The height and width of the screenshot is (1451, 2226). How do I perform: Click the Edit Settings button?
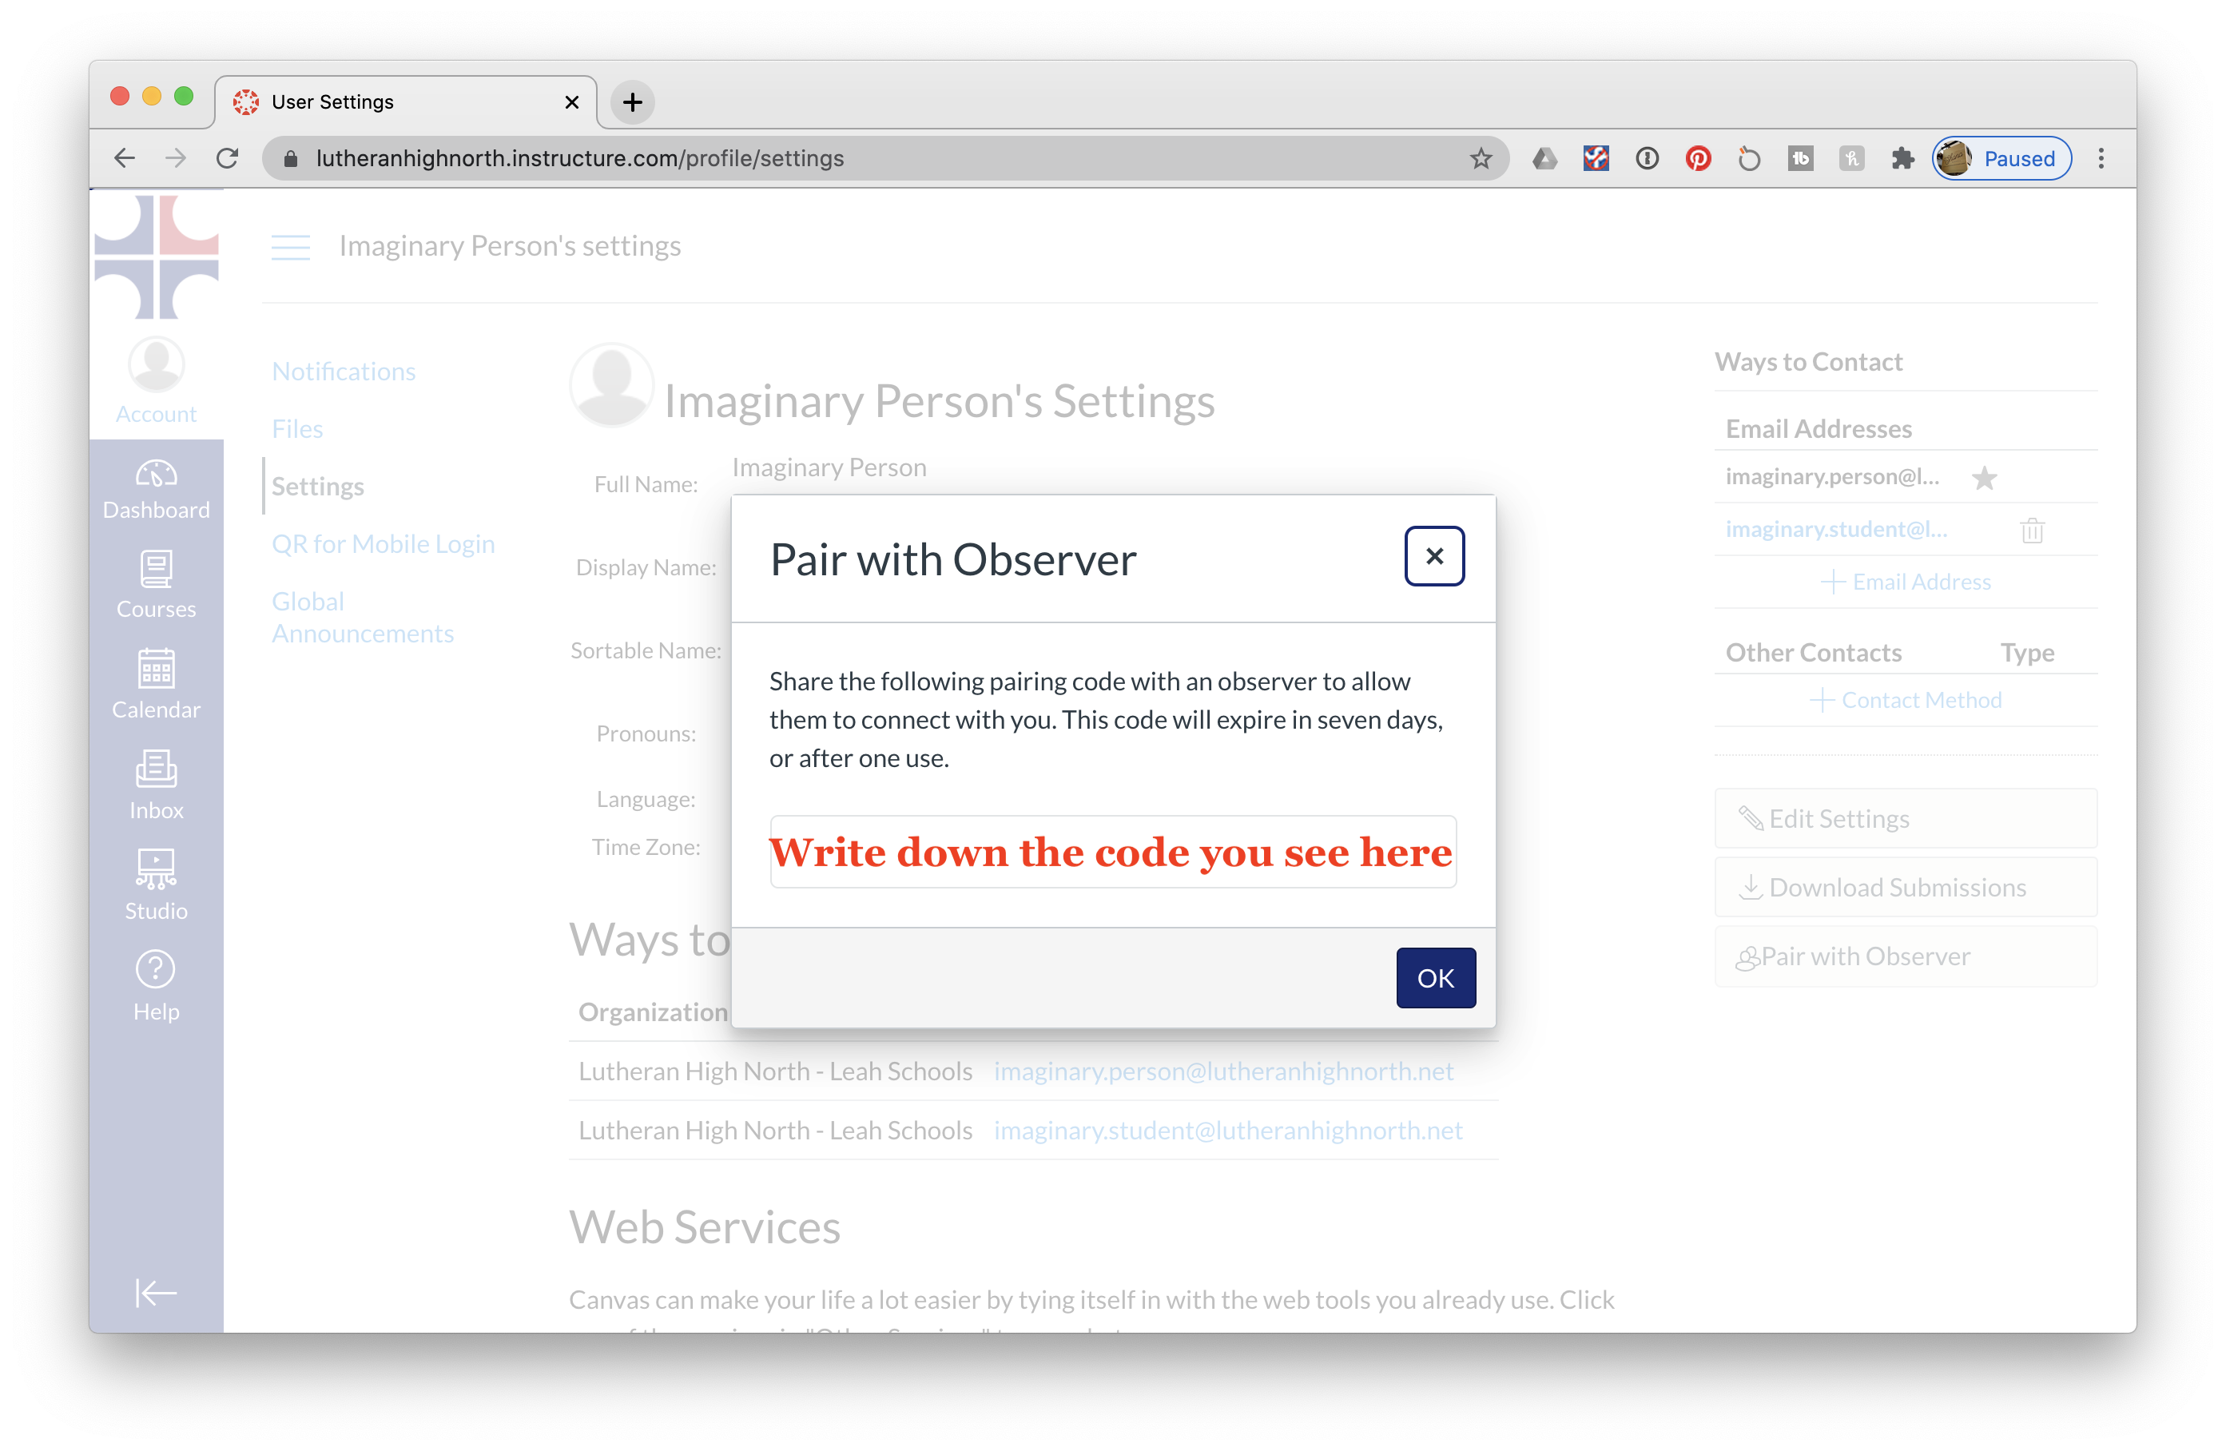coord(1905,819)
